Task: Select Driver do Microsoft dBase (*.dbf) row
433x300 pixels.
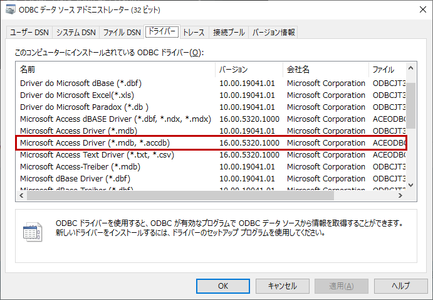Action: (211, 83)
